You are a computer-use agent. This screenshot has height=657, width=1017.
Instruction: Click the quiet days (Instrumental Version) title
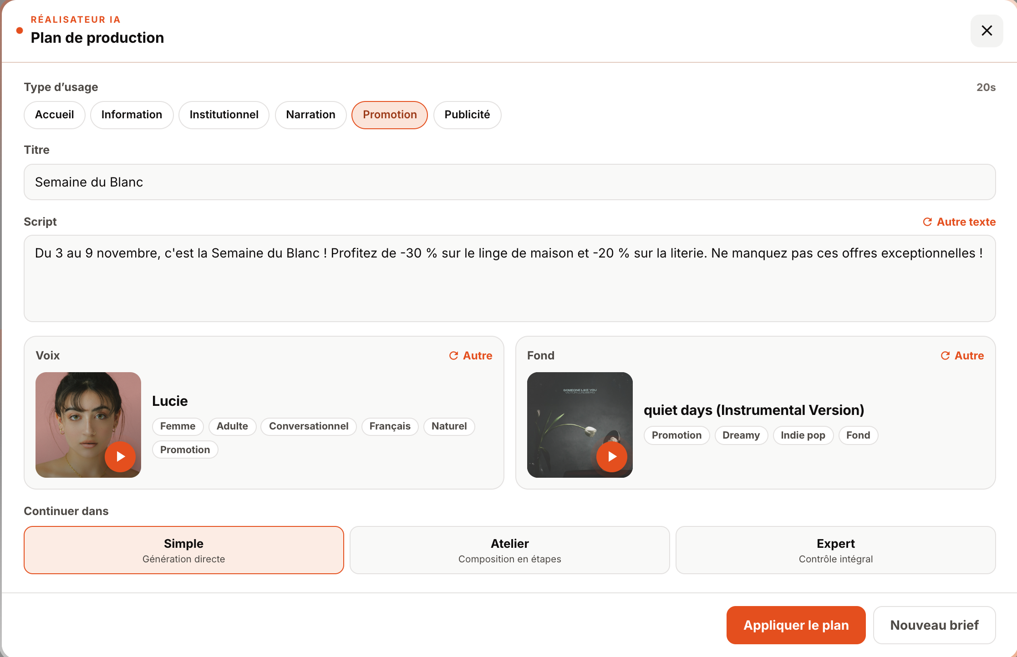pos(754,410)
